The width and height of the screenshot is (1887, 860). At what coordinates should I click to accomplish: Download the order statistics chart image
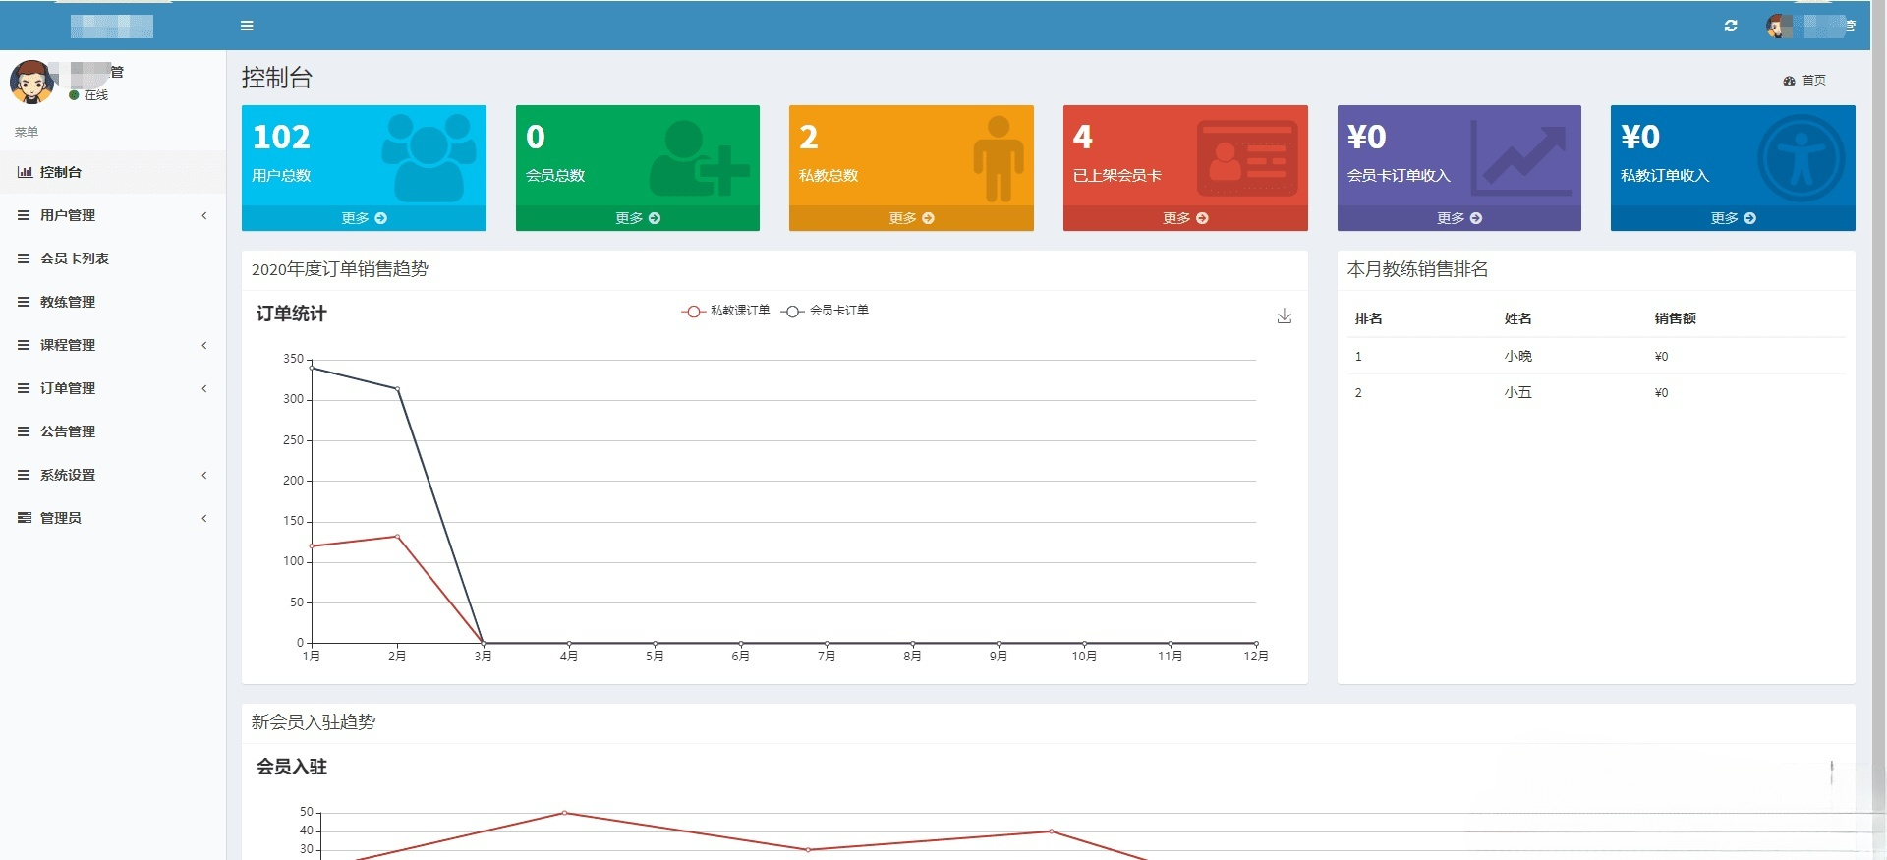pyautogui.click(x=1284, y=315)
